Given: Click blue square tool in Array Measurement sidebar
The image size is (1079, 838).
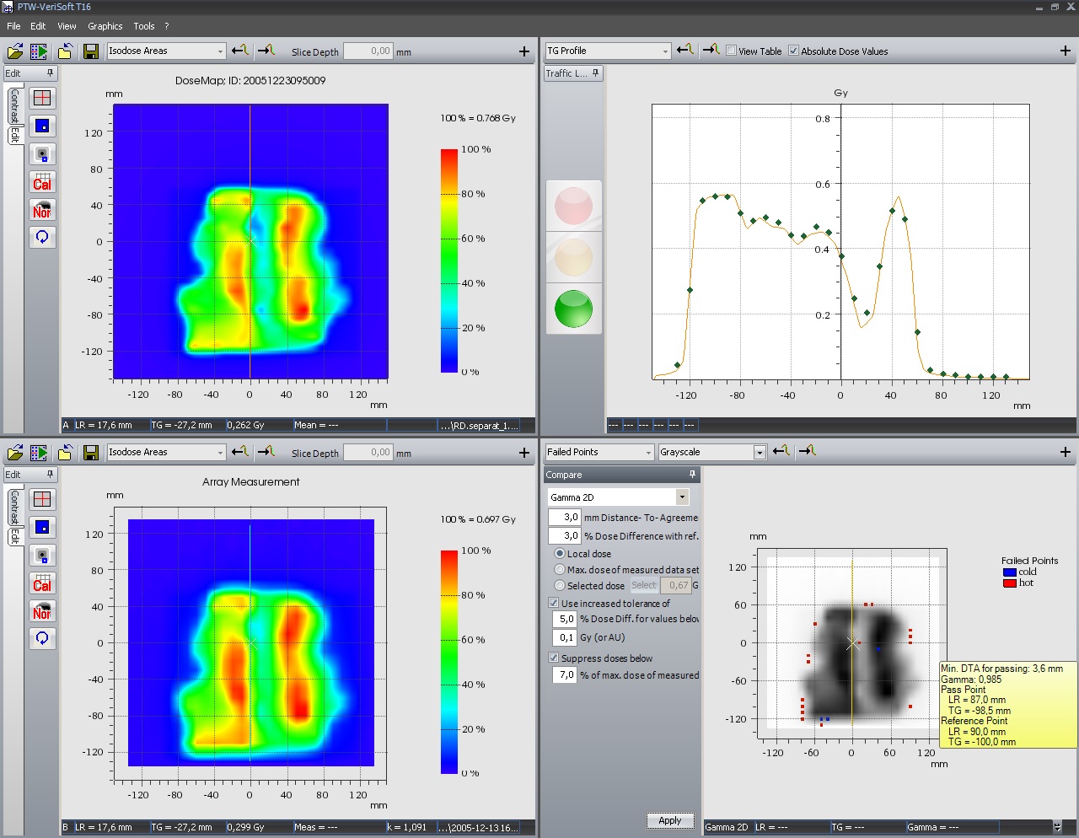Looking at the screenshot, I should (x=42, y=527).
